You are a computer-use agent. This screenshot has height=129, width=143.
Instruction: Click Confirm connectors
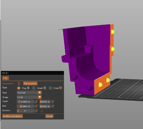12,116
